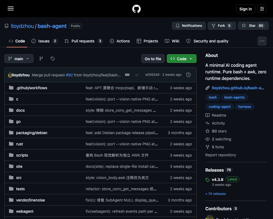Click folder icon for .github/workflows

[11, 88]
